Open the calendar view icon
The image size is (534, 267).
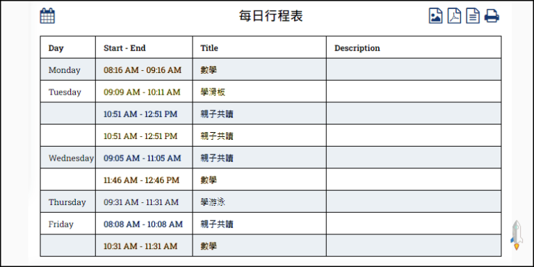pyautogui.click(x=47, y=16)
